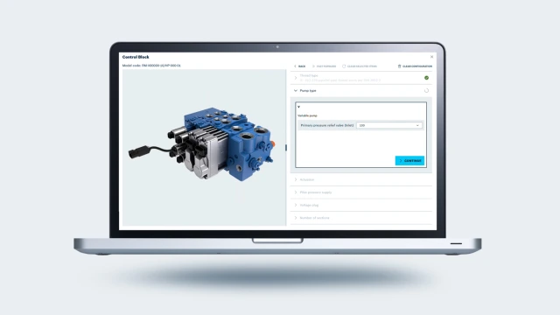The image size is (560, 315).
Task: Click the 'Control Block' title
Action: pyautogui.click(x=136, y=57)
